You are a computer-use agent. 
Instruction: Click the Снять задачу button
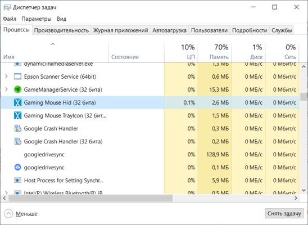click(x=284, y=213)
